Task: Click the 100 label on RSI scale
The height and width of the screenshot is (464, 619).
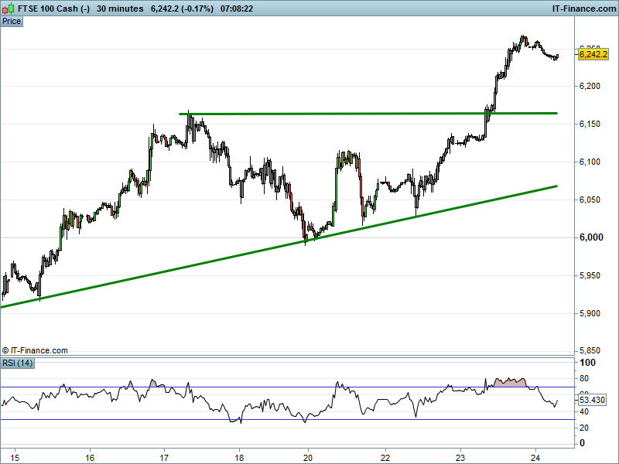Action: tap(587, 363)
